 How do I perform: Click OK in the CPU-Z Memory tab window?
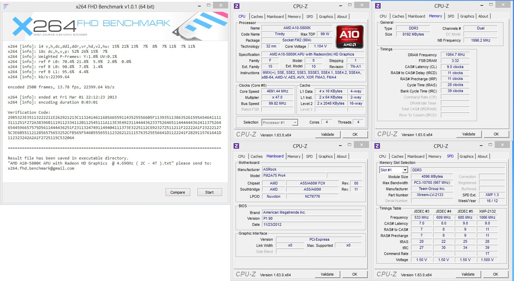[x=496, y=134]
